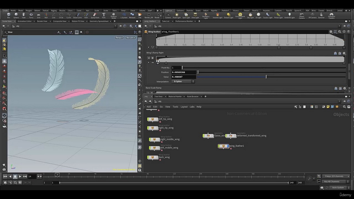This screenshot has width=354, height=199.
Task: Toggle left flag of right_tip_wing node
Action: click(x=148, y=128)
